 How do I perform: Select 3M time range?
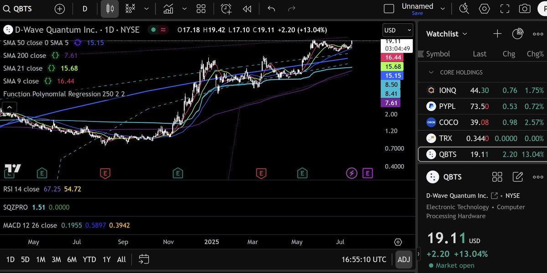click(x=56, y=259)
